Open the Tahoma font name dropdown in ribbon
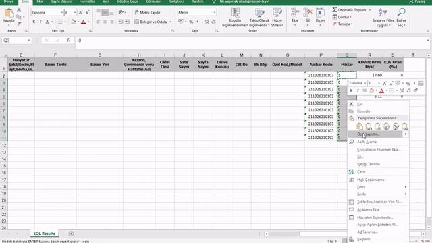432x243 pixels. pyautogui.click(x=61, y=13)
